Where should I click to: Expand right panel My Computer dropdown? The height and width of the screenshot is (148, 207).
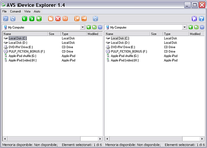pyautogui.click(x=185, y=27)
